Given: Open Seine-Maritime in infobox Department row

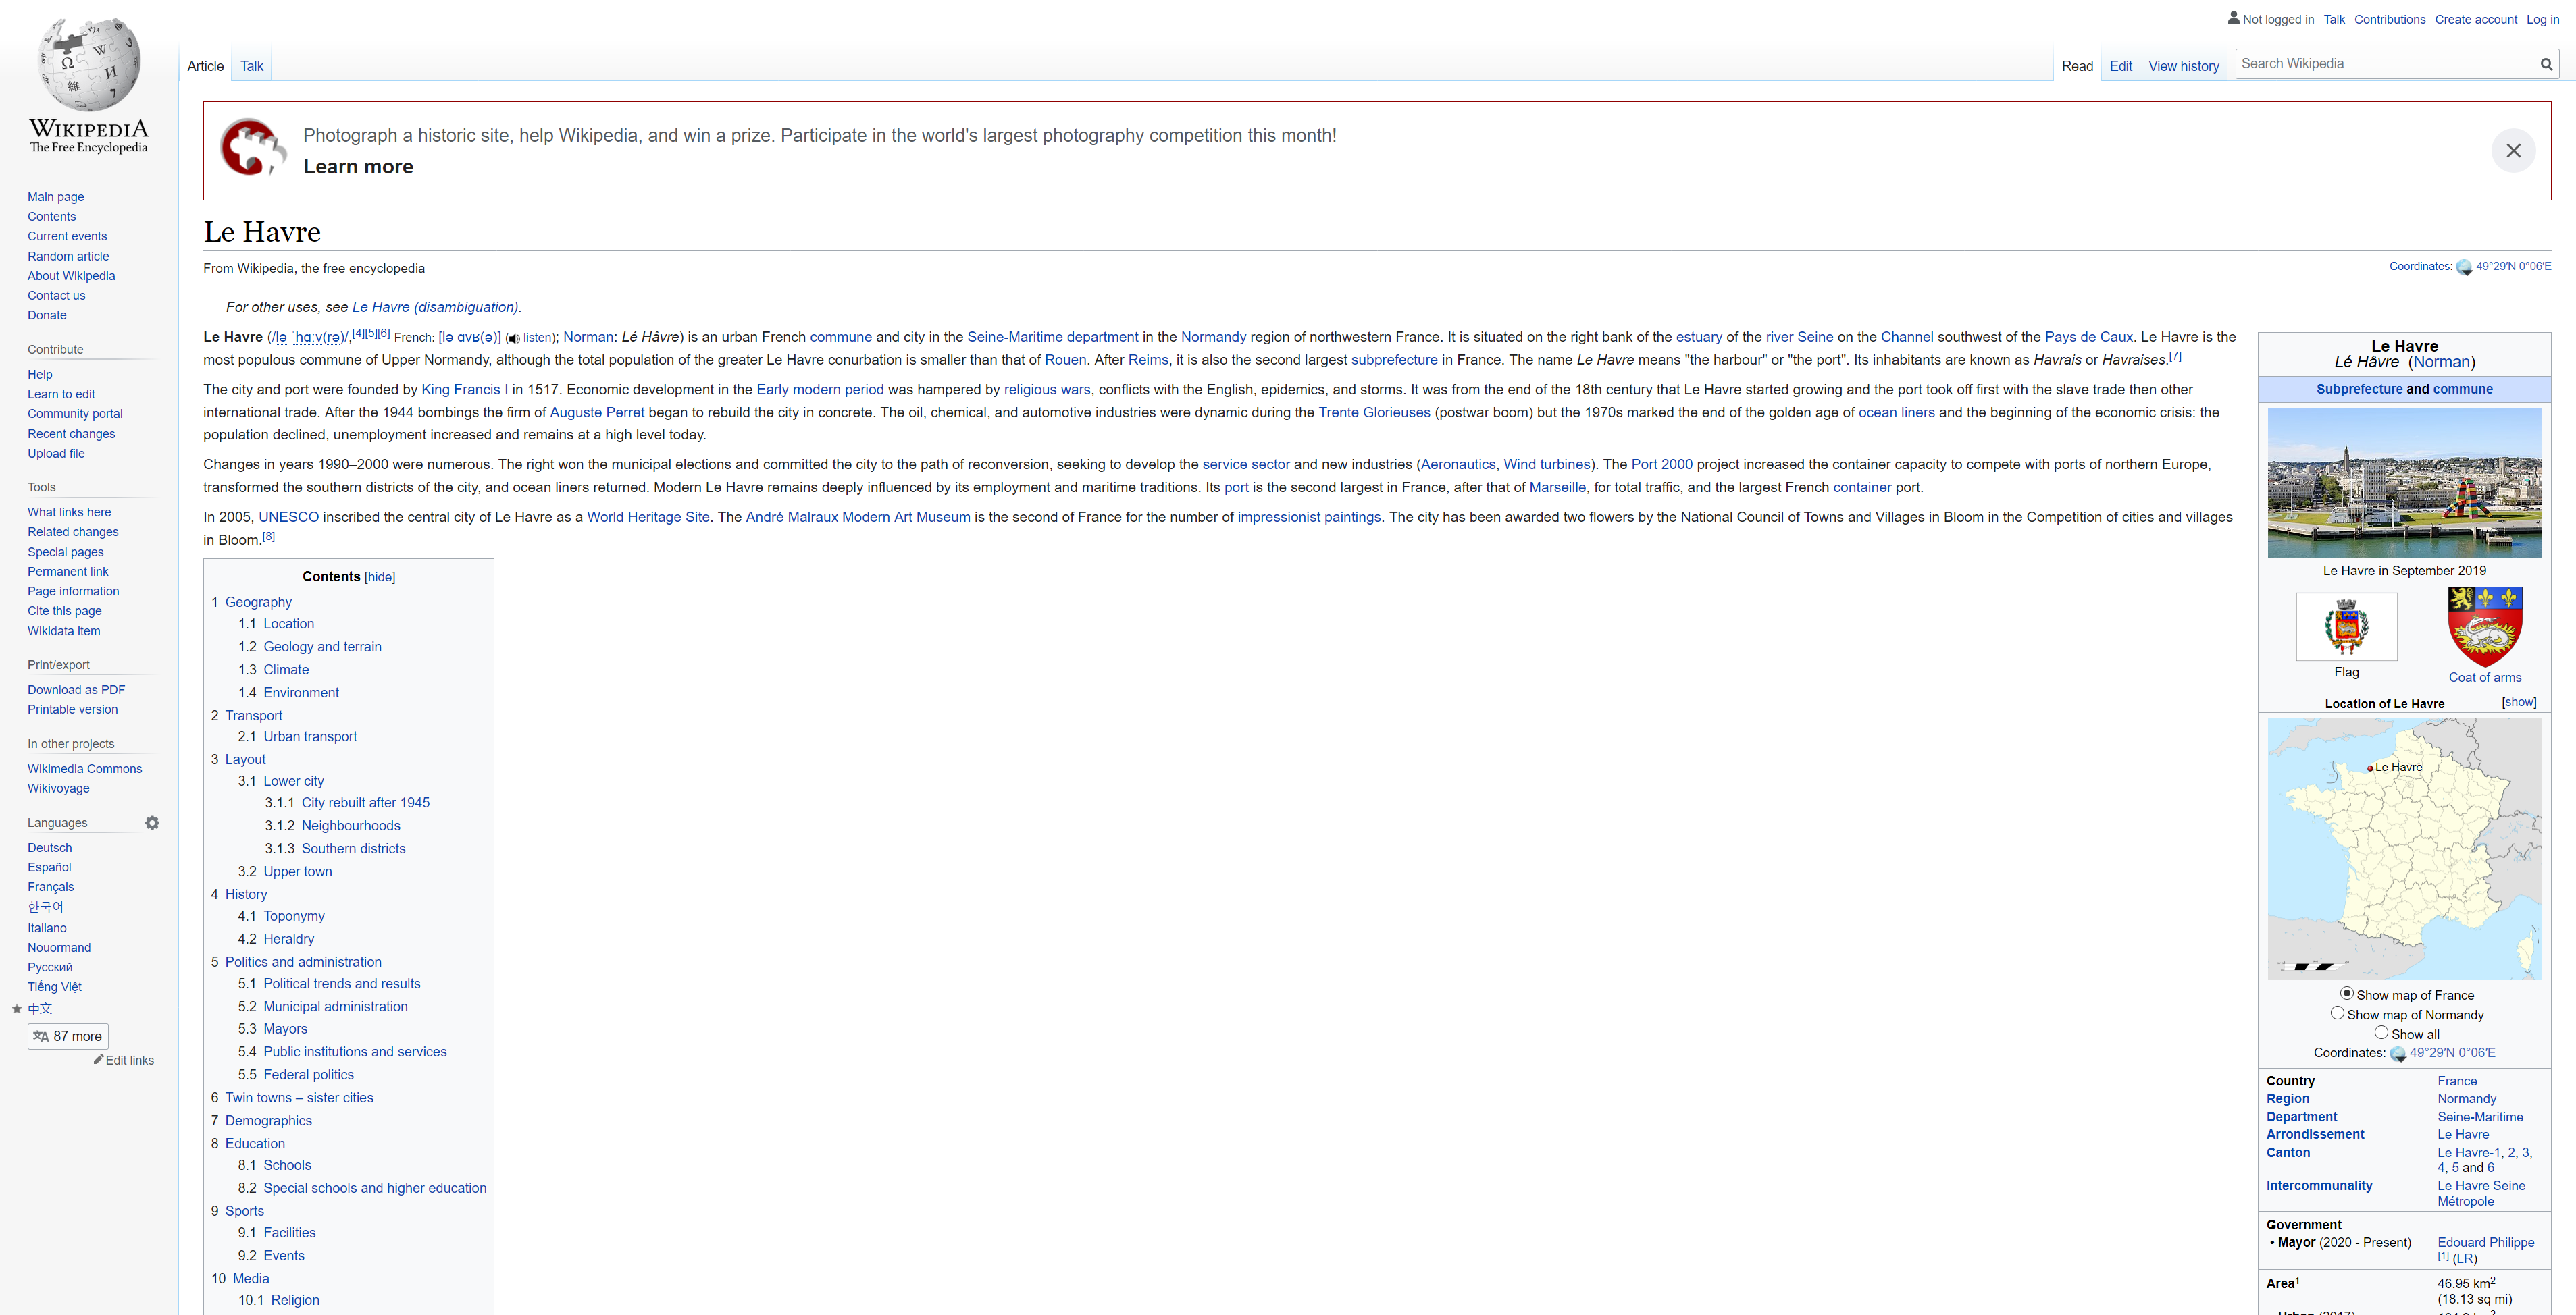Looking at the screenshot, I should (x=2480, y=1116).
